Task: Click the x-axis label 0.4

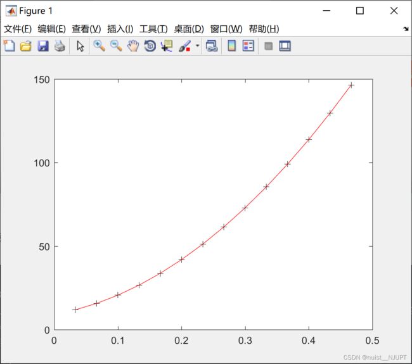Action: pyautogui.click(x=309, y=341)
